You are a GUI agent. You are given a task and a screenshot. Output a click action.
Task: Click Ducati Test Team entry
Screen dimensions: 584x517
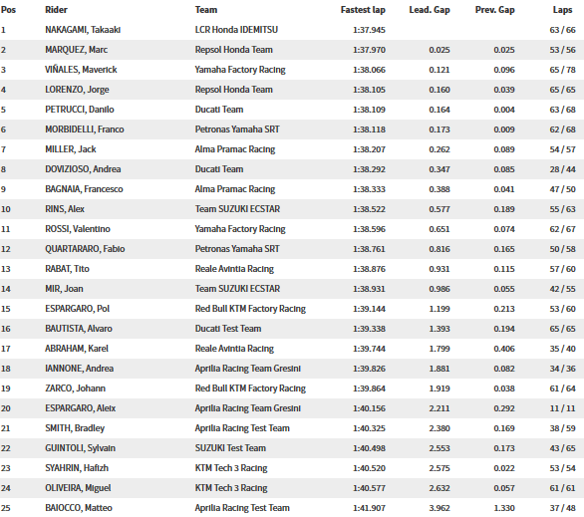[228, 329]
